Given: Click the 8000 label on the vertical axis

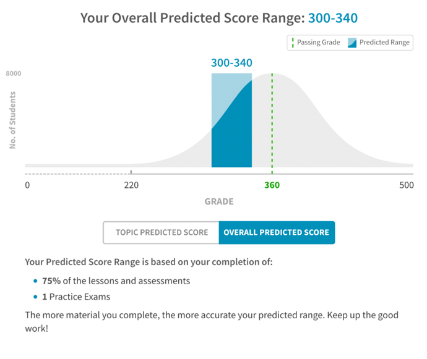Looking at the screenshot, I should tap(14, 74).
